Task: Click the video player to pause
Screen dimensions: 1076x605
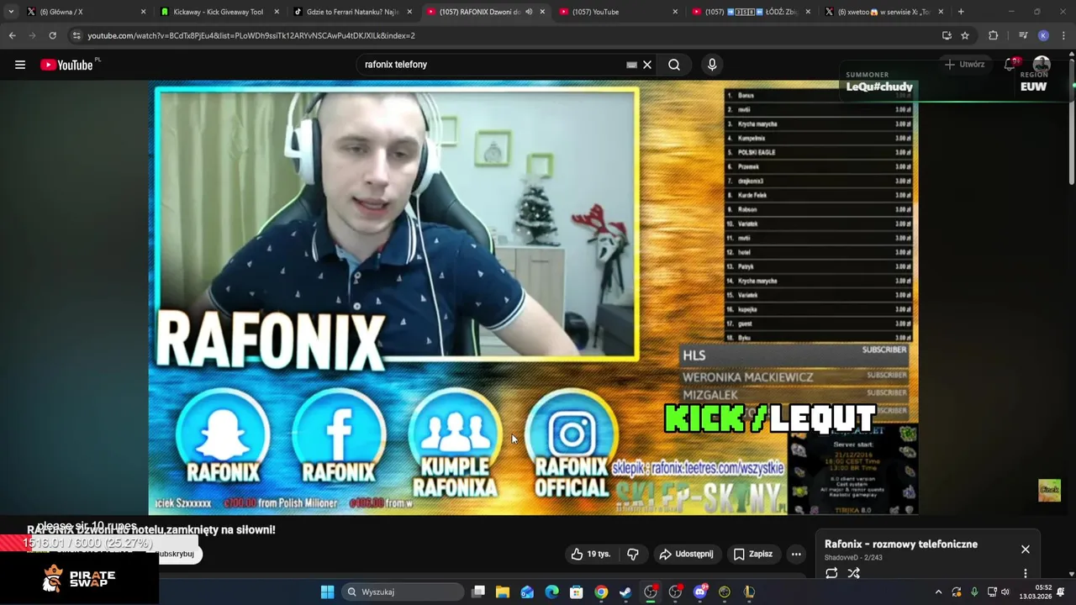Action: (x=533, y=298)
